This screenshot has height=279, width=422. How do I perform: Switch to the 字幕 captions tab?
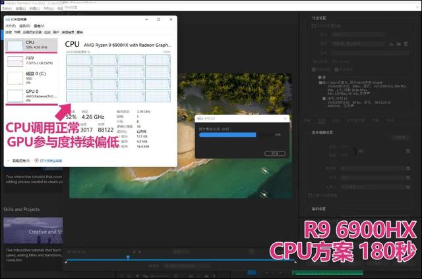pos(375,120)
